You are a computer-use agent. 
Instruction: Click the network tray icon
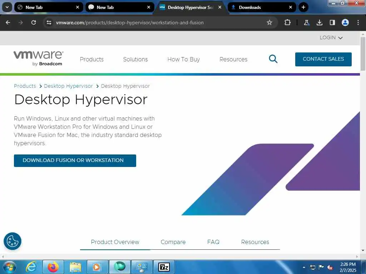(312, 267)
